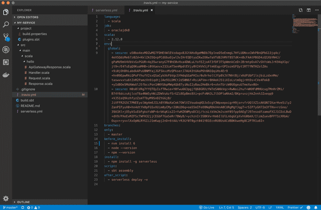Click 'nvm install 6' text on line 15
Viewport: 321px width, 210px height.
pos(123,144)
